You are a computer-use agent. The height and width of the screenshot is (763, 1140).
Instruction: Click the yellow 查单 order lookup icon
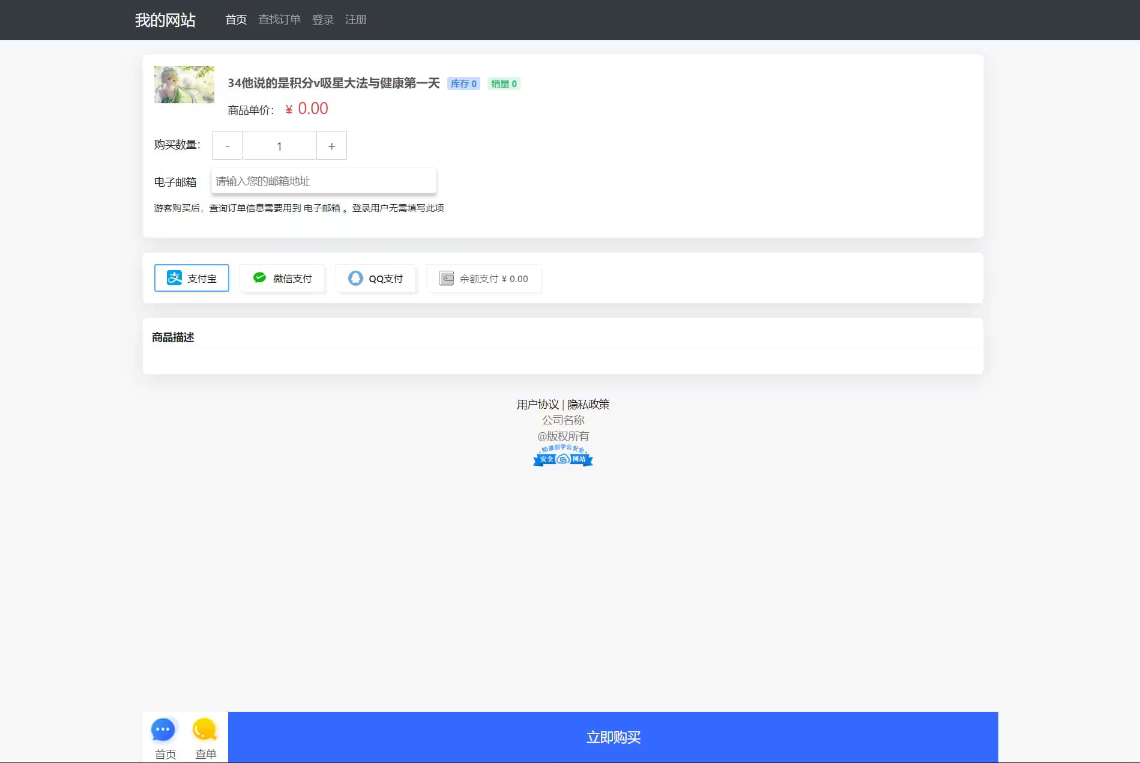point(205,729)
